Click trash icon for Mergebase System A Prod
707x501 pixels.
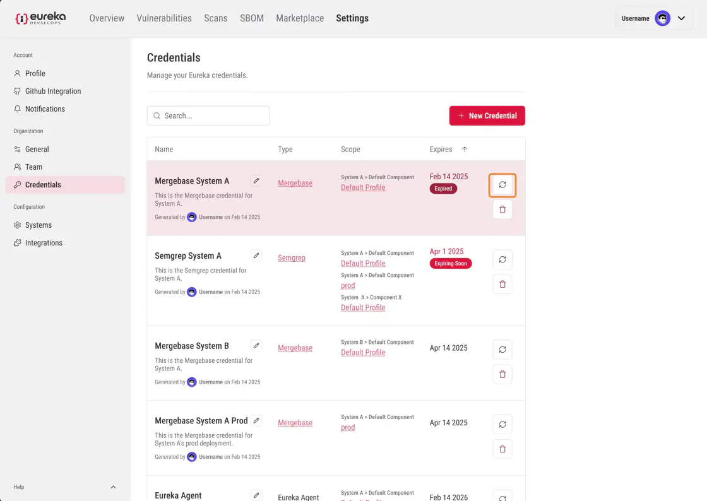[502, 449]
